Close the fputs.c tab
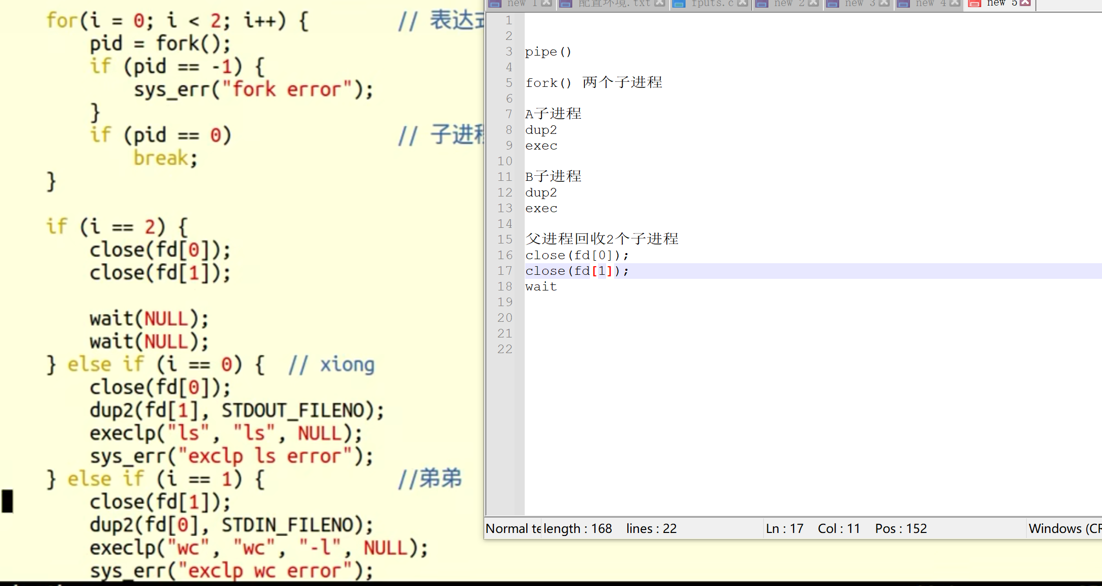1102x586 pixels. pos(742,3)
